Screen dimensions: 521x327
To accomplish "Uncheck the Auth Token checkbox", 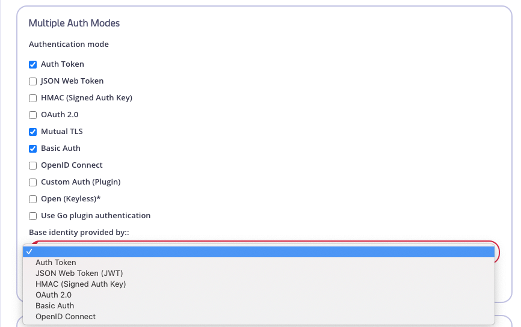I will (x=33, y=64).
